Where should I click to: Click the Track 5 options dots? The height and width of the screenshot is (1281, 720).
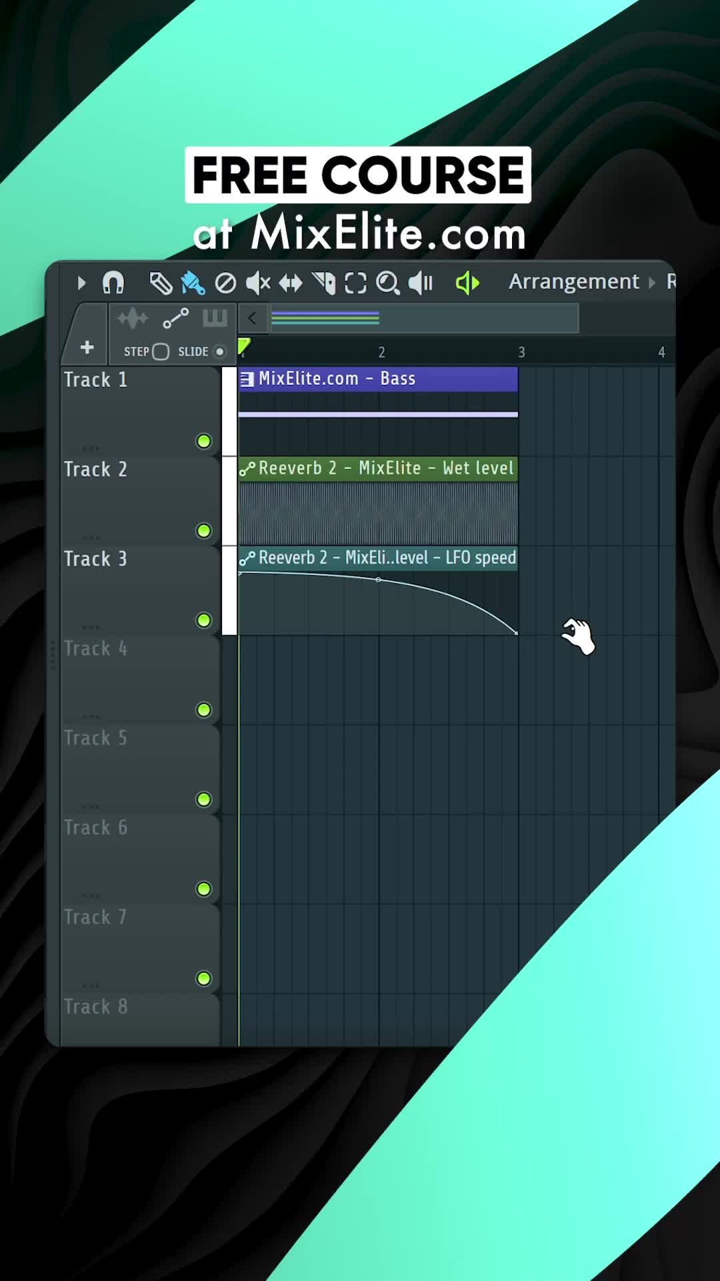coord(91,806)
